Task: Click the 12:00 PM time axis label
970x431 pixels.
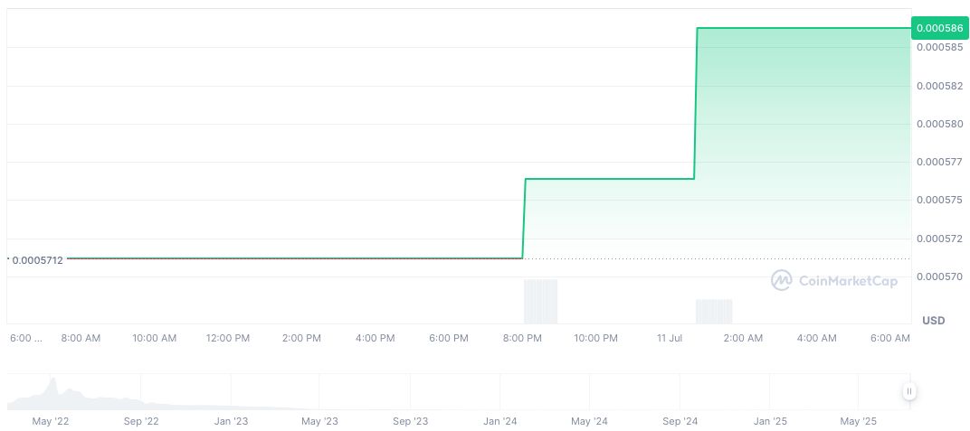Action: [228, 338]
